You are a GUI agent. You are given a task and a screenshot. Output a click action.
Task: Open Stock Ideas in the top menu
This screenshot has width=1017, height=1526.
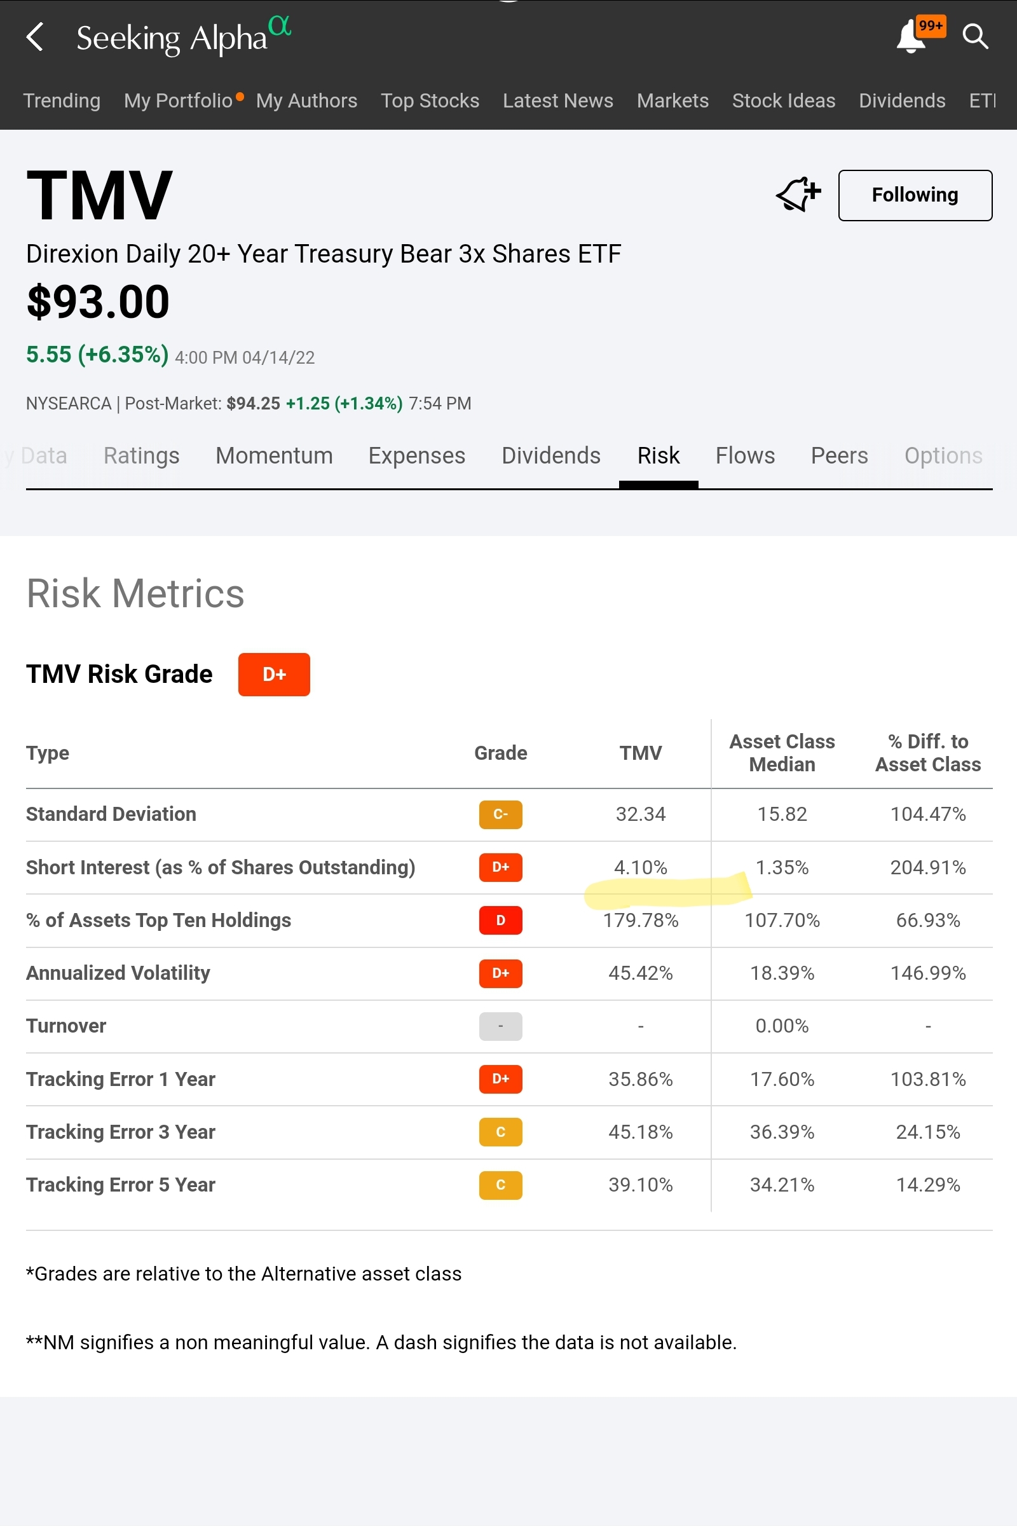click(784, 100)
